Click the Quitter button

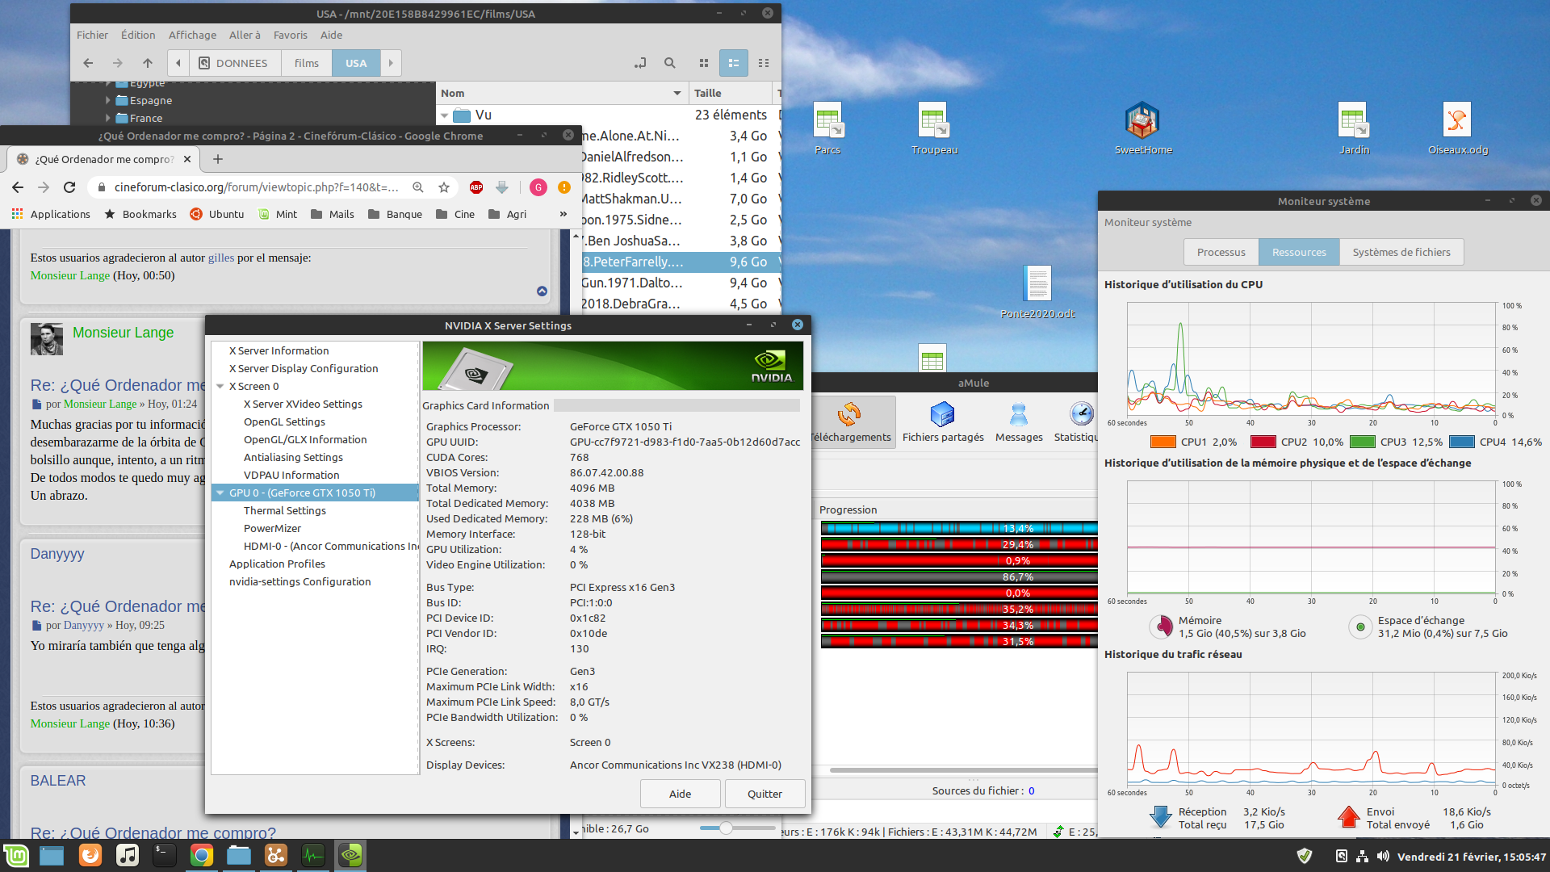click(x=764, y=794)
